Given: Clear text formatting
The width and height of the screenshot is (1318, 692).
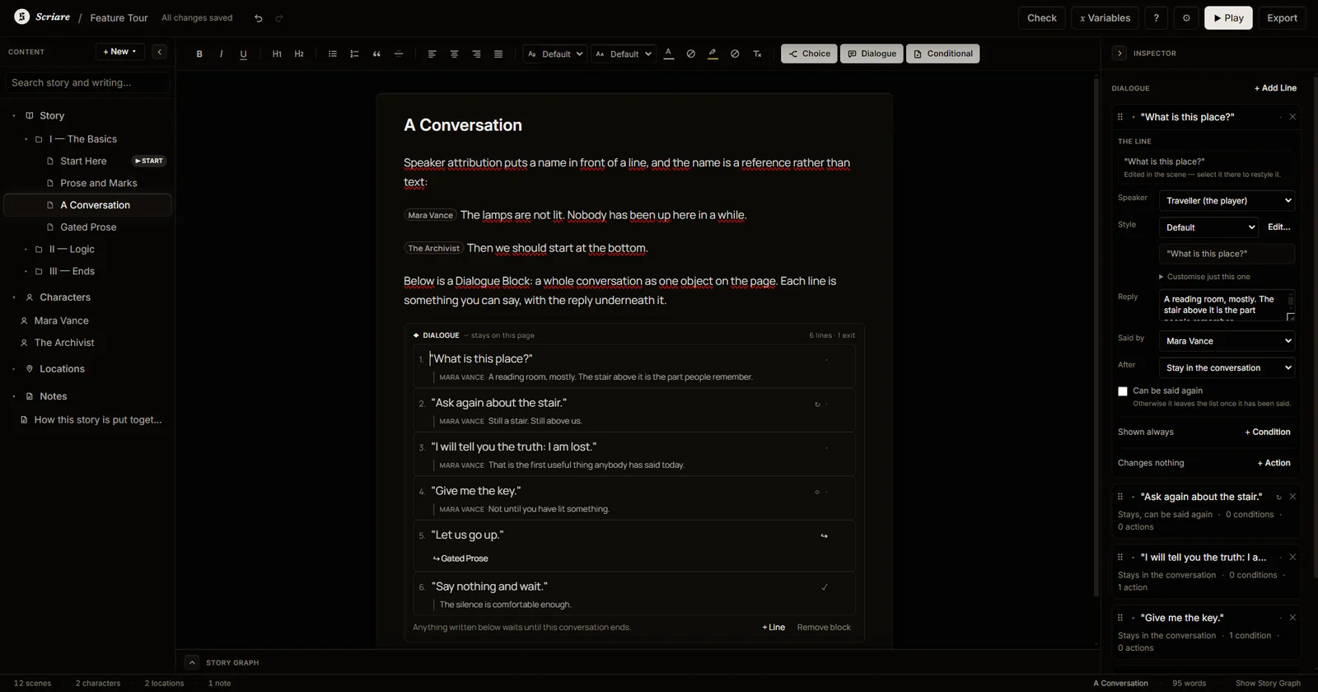Looking at the screenshot, I should point(757,54).
